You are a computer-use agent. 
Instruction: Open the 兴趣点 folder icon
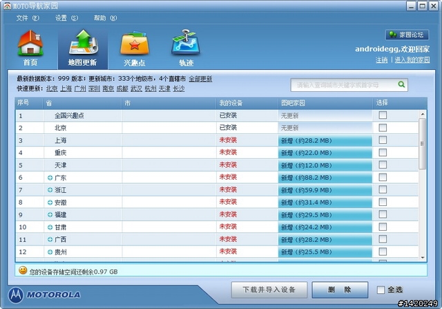coord(135,48)
